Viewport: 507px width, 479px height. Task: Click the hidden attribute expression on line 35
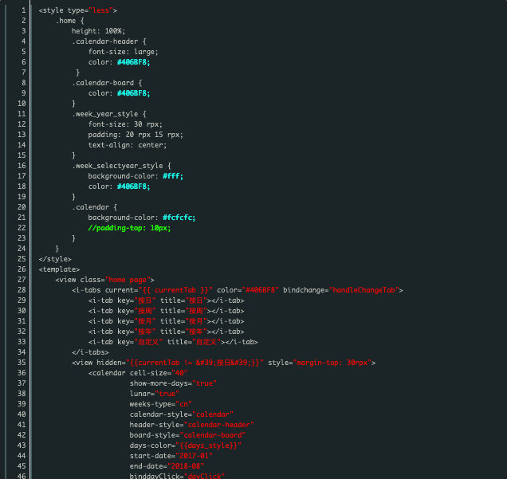[x=195, y=363]
